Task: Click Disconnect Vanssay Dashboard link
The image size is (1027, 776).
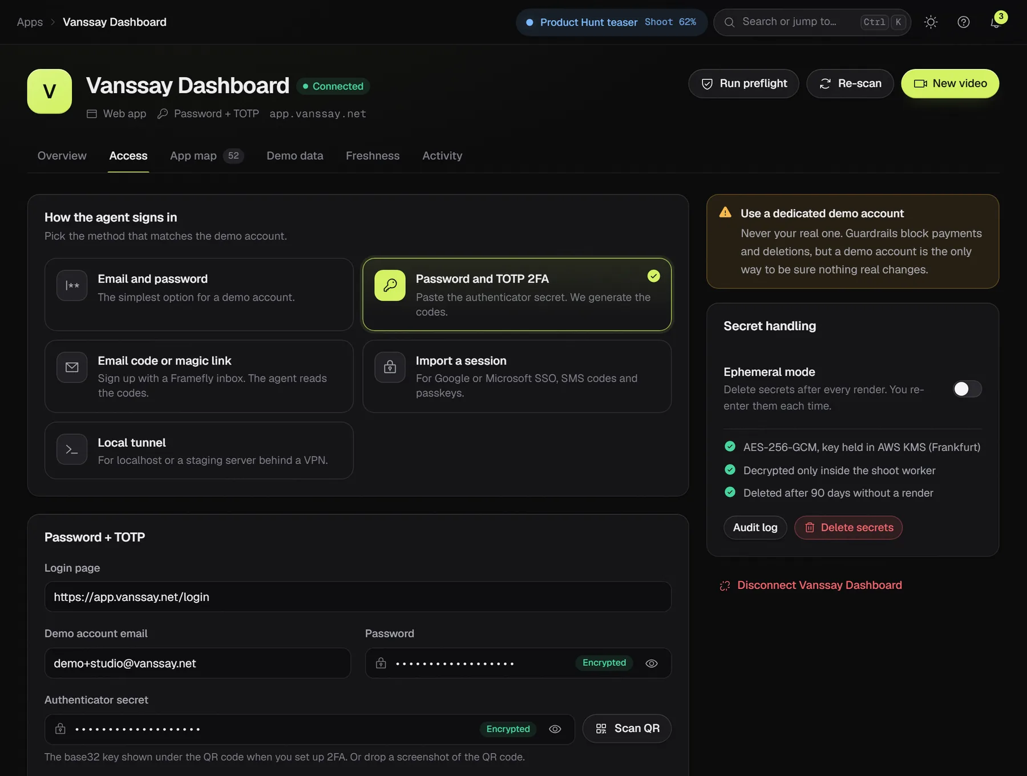Action: pyautogui.click(x=811, y=585)
